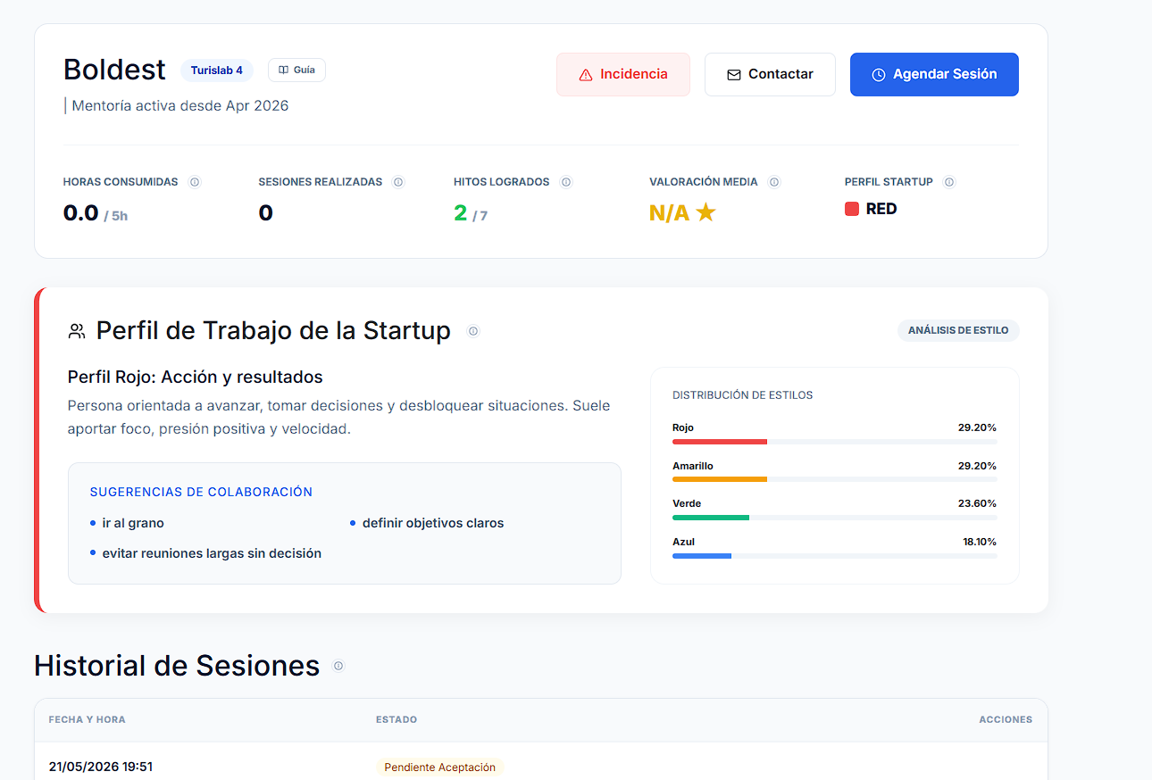The image size is (1152, 780).
Task: Click the Estado column header
Action: click(x=397, y=719)
